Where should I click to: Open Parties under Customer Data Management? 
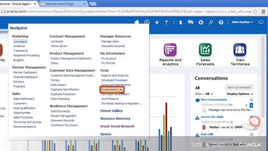click(x=55, y=80)
